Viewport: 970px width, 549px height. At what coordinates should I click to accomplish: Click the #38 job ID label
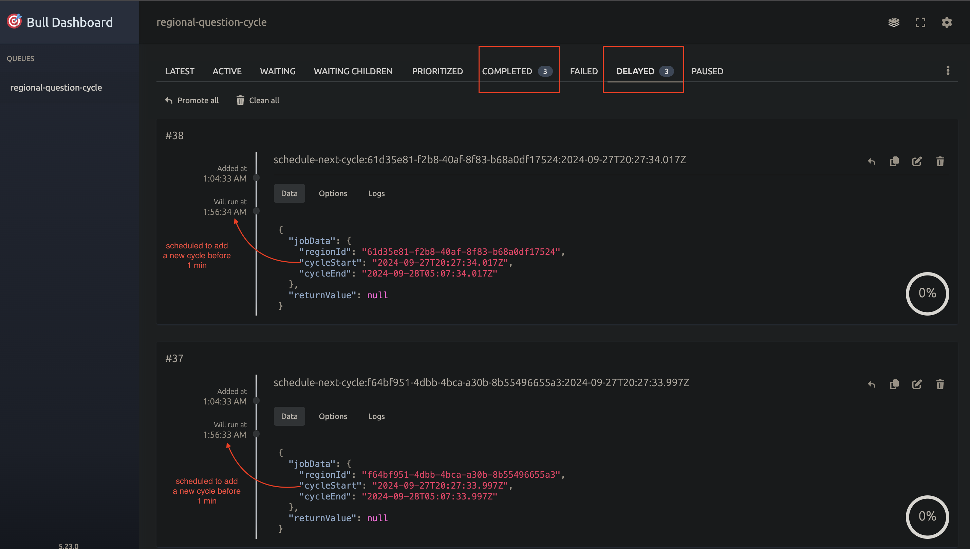point(174,136)
